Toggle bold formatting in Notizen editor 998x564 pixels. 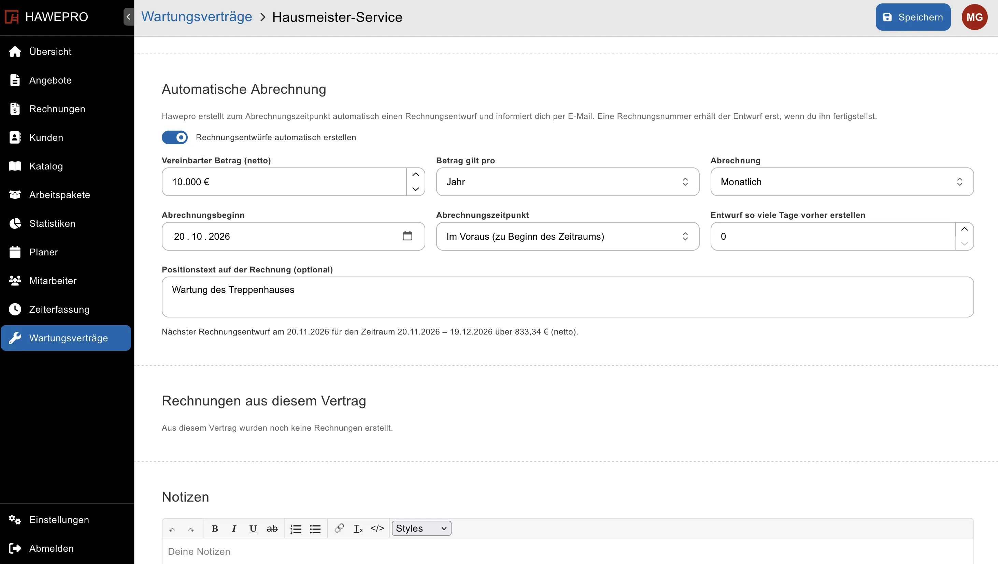click(x=215, y=528)
